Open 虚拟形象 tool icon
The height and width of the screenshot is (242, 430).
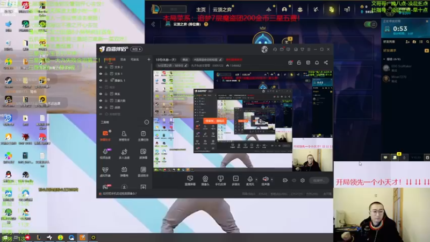[x=105, y=172]
